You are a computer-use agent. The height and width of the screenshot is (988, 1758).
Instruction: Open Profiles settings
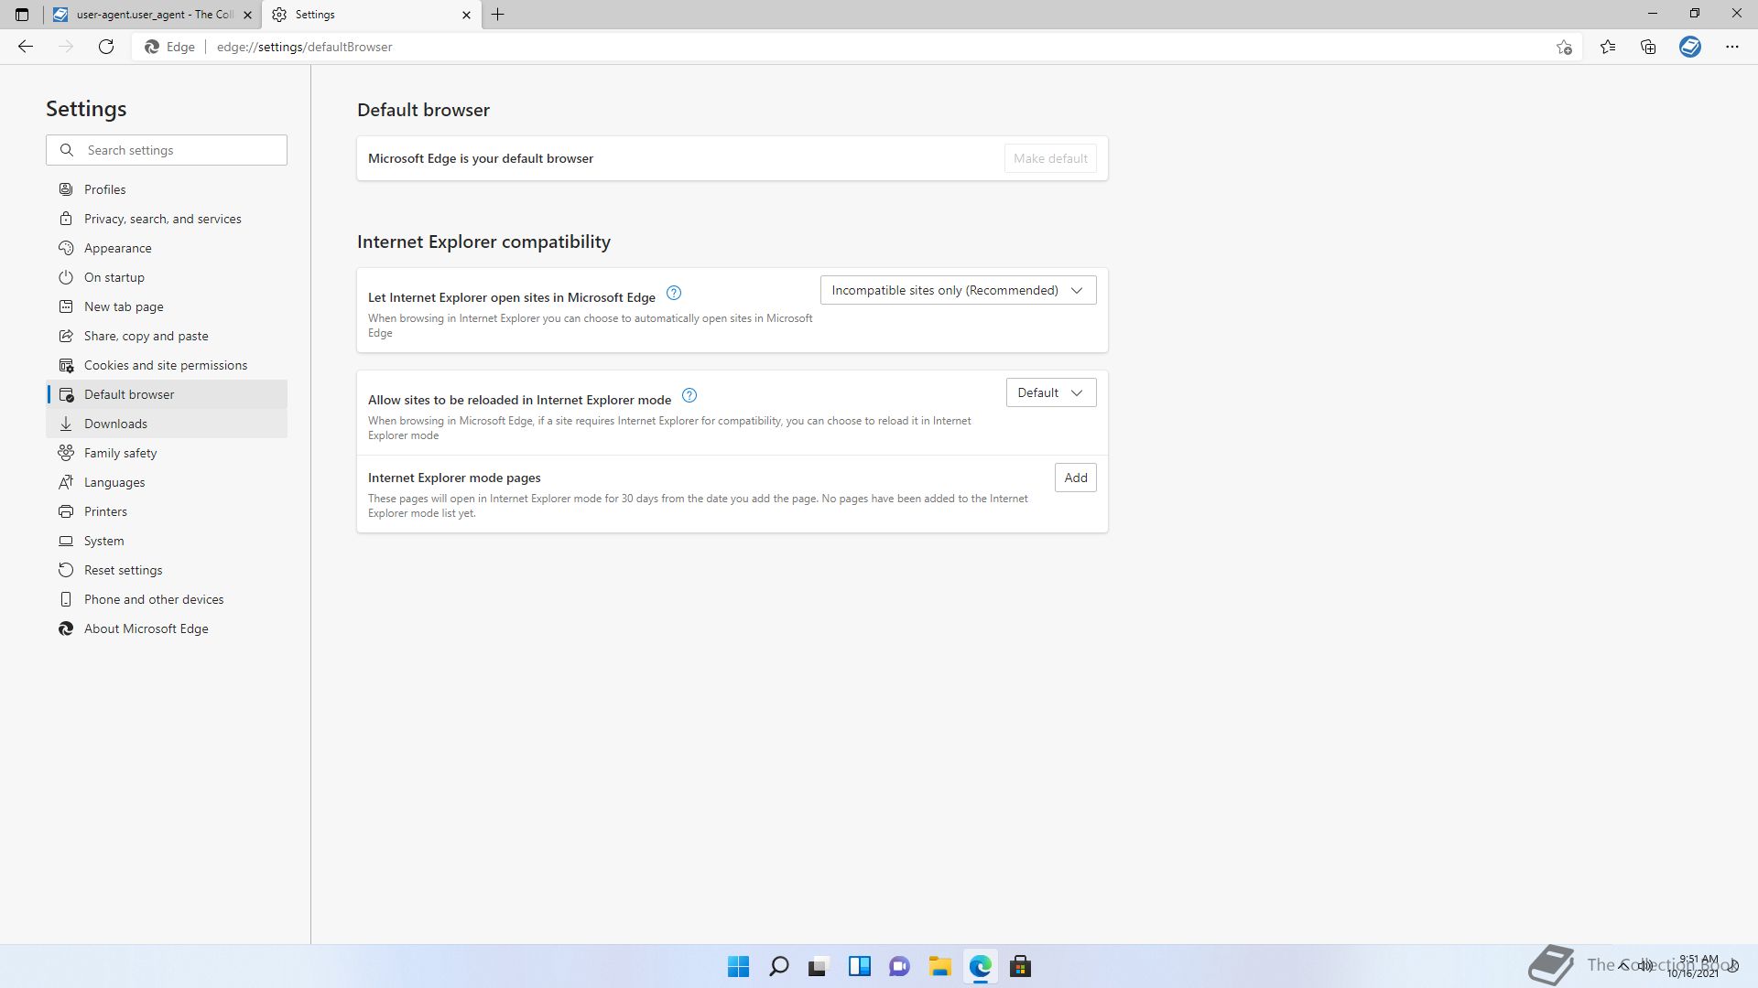pos(167,189)
